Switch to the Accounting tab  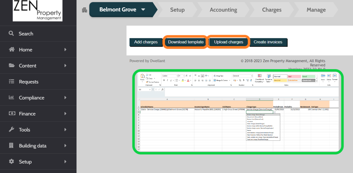click(x=223, y=10)
